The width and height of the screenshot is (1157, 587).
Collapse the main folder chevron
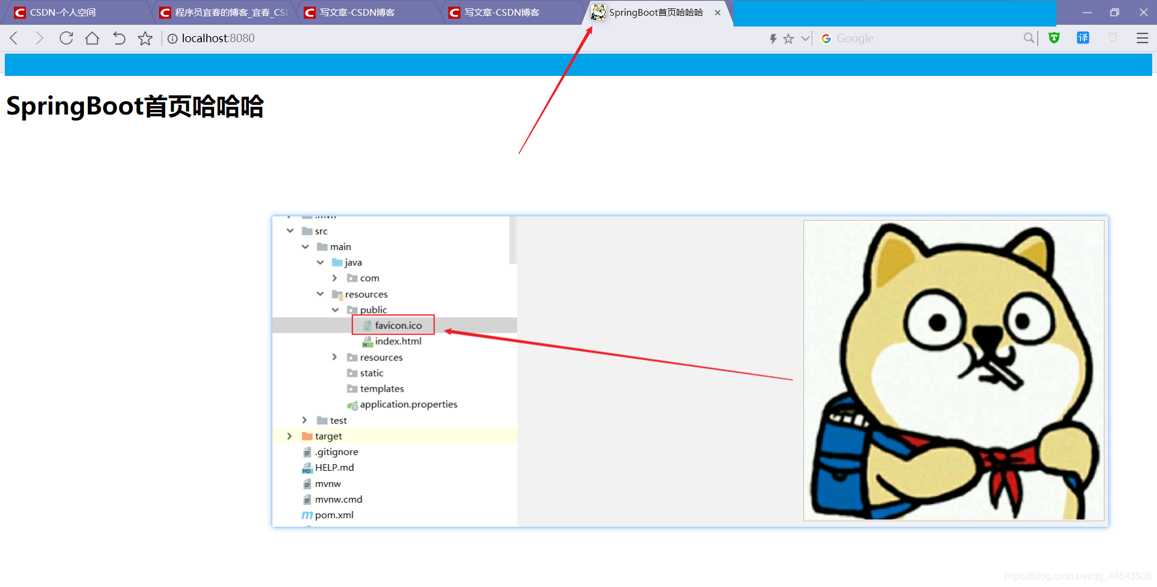pyautogui.click(x=306, y=246)
